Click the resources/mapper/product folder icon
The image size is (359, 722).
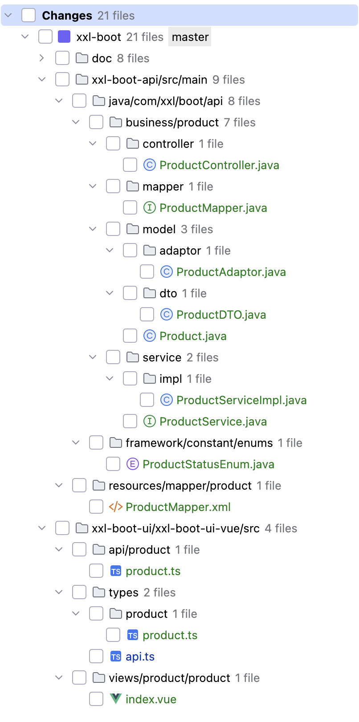tap(99, 485)
